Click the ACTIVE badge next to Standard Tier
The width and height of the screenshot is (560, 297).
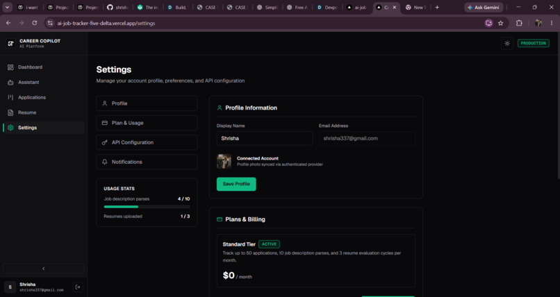[x=269, y=244]
